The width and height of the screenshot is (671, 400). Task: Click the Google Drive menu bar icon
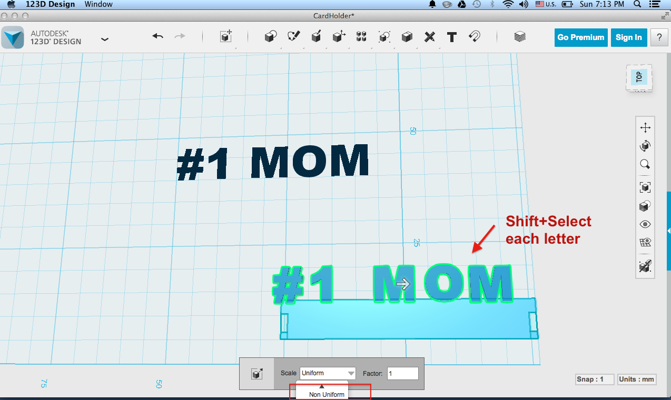(462, 4)
